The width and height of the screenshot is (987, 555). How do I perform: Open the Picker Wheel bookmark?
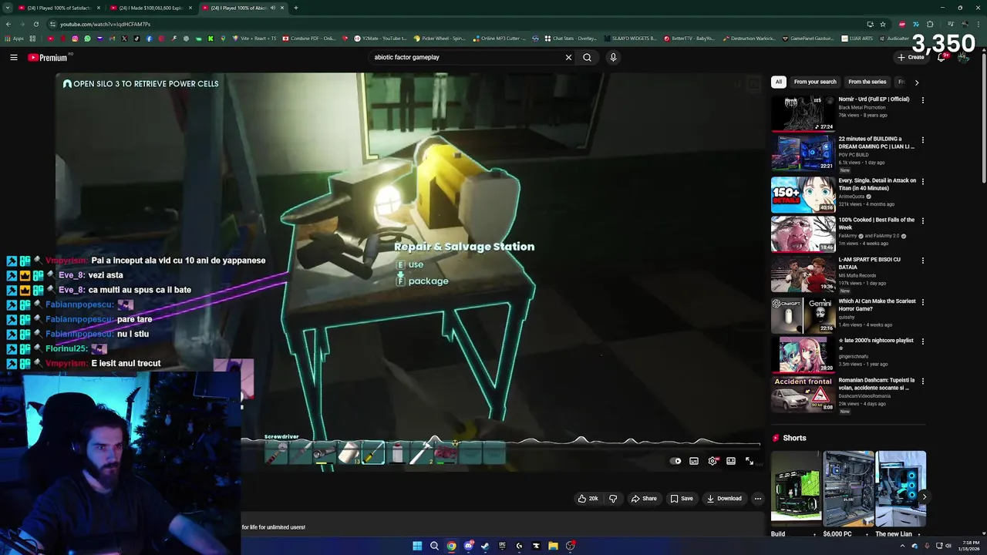[440, 39]
